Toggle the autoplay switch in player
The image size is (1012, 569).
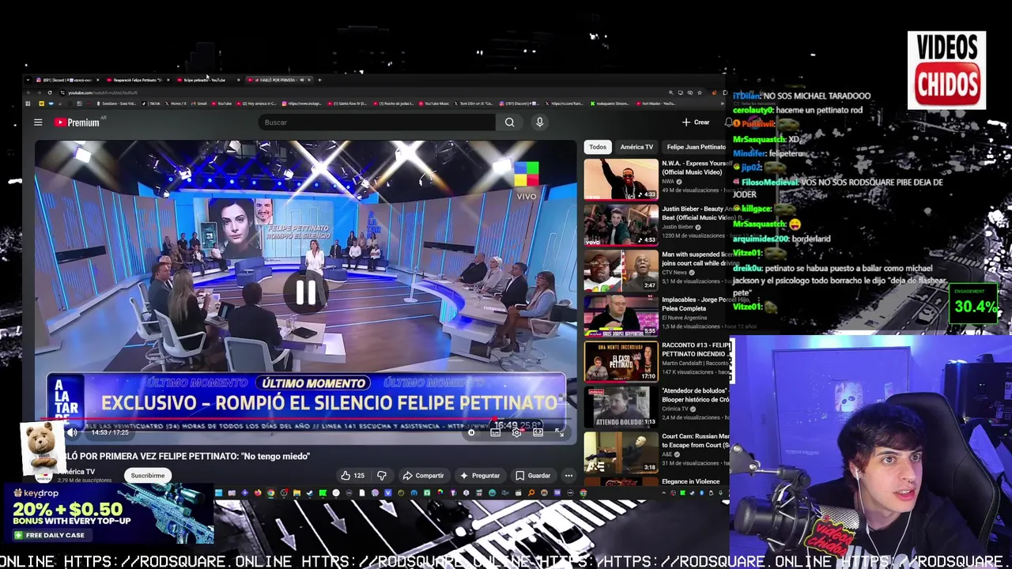click(x=472, y=432)
